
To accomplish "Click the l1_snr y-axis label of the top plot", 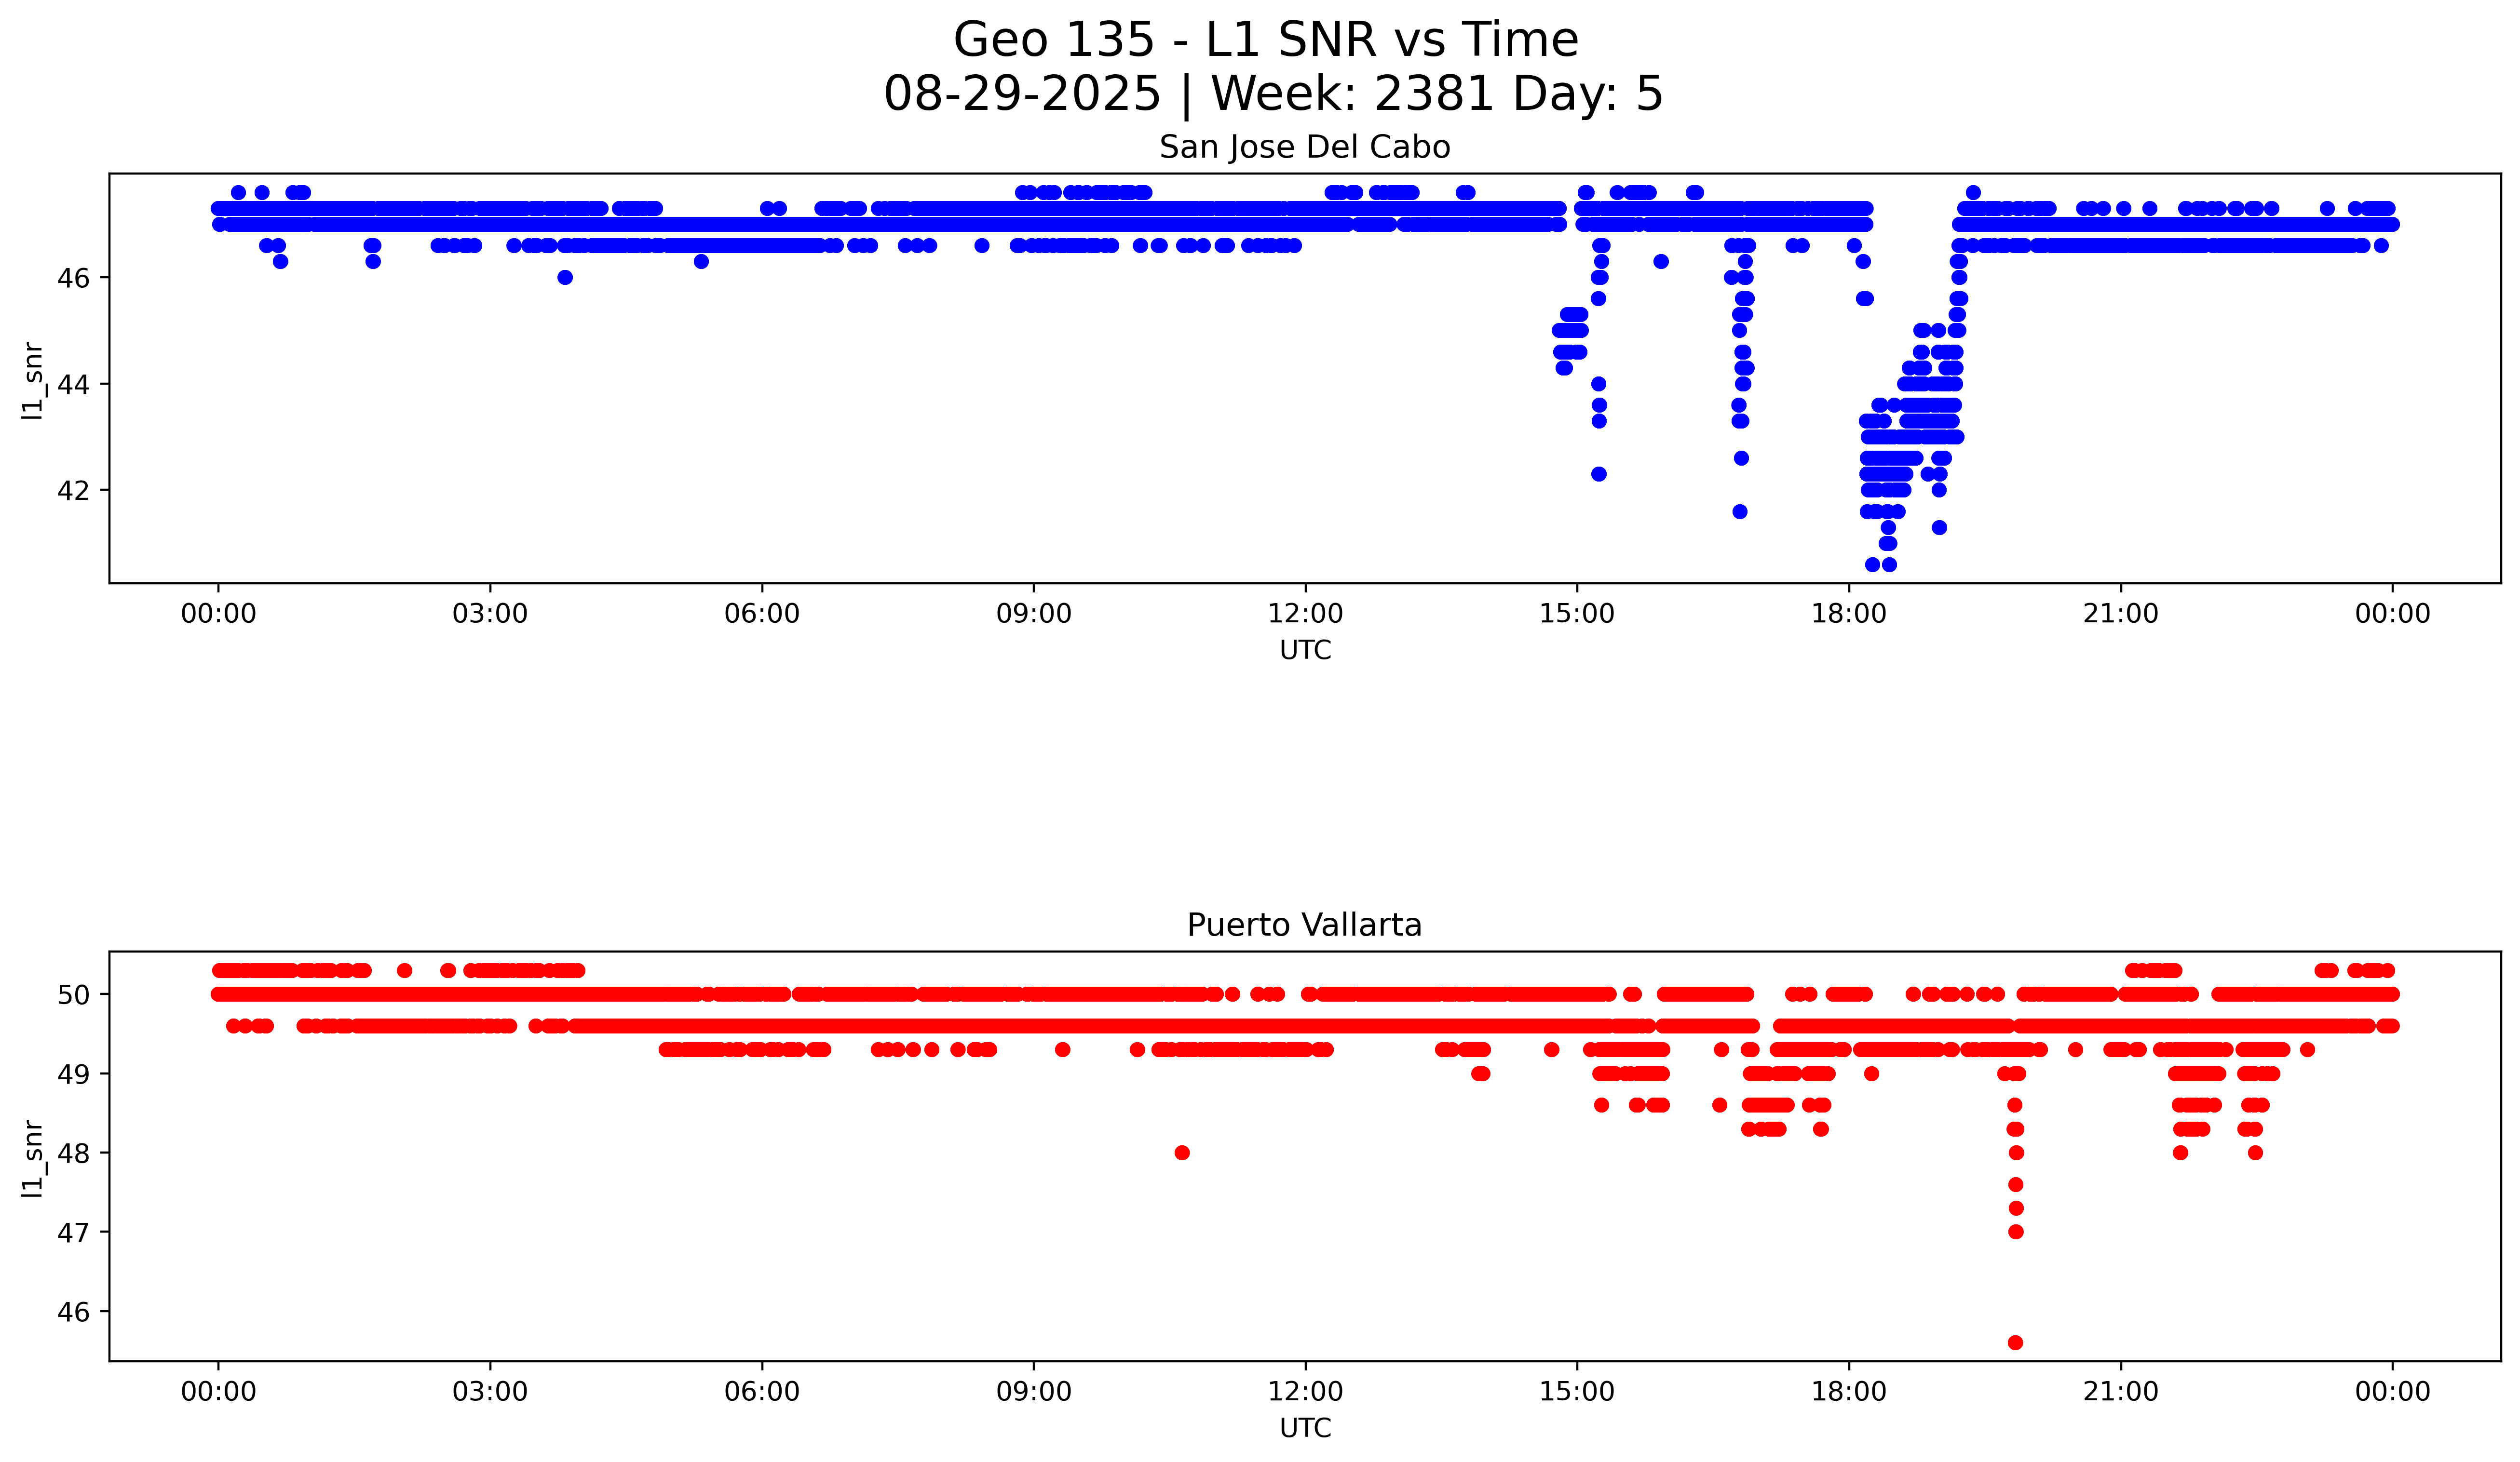I will pyautogui.click(x=32, y=380).
